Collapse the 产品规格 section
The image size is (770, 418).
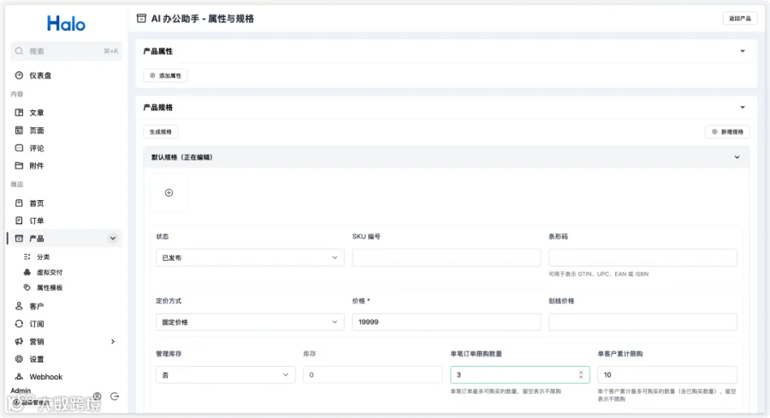tap(743, 108)
